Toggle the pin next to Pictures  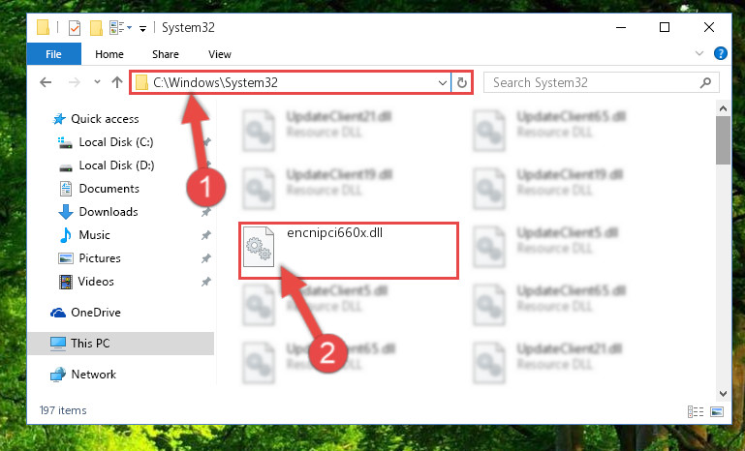205,258
